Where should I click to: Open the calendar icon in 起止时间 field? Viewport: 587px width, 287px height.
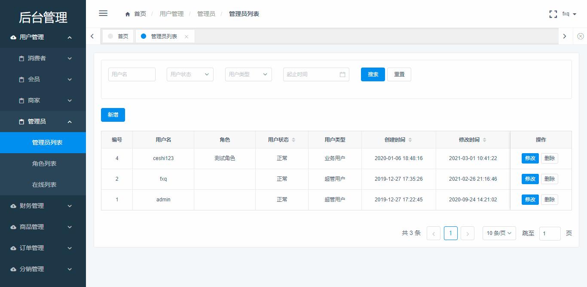coord(342,74)
